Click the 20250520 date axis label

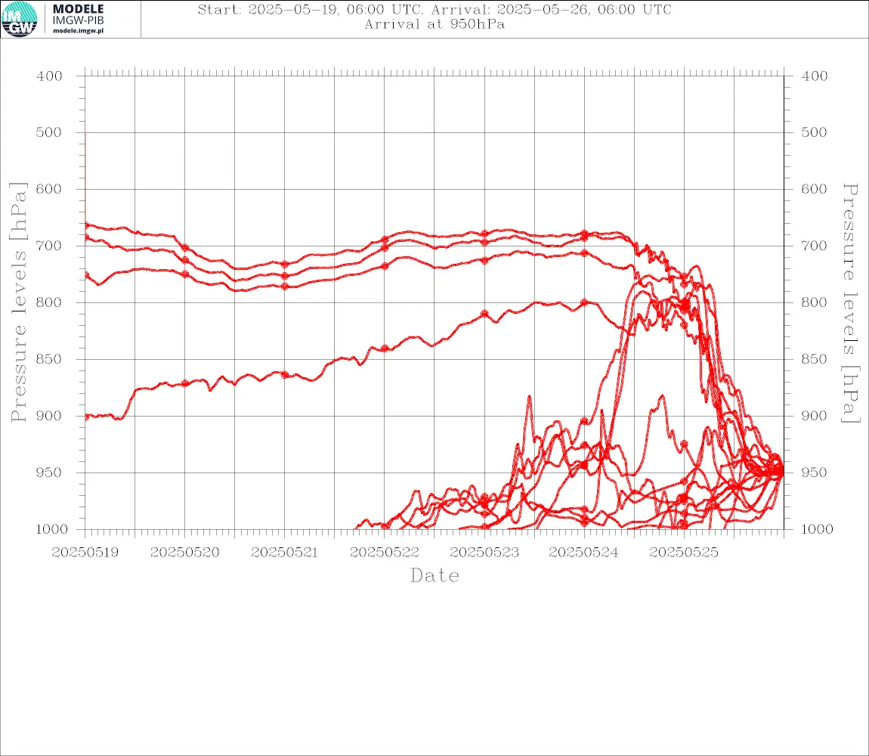[184, 553]
